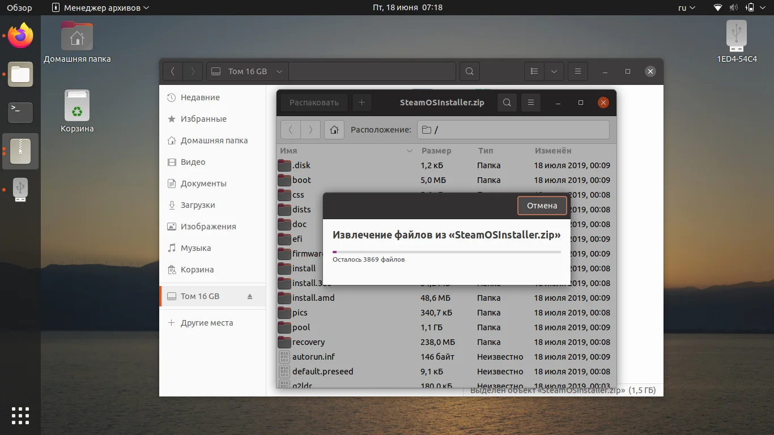The width and height of the screenshot is (774, 435).
Task: Select the boot folder in archive
Action: (446, 180)
